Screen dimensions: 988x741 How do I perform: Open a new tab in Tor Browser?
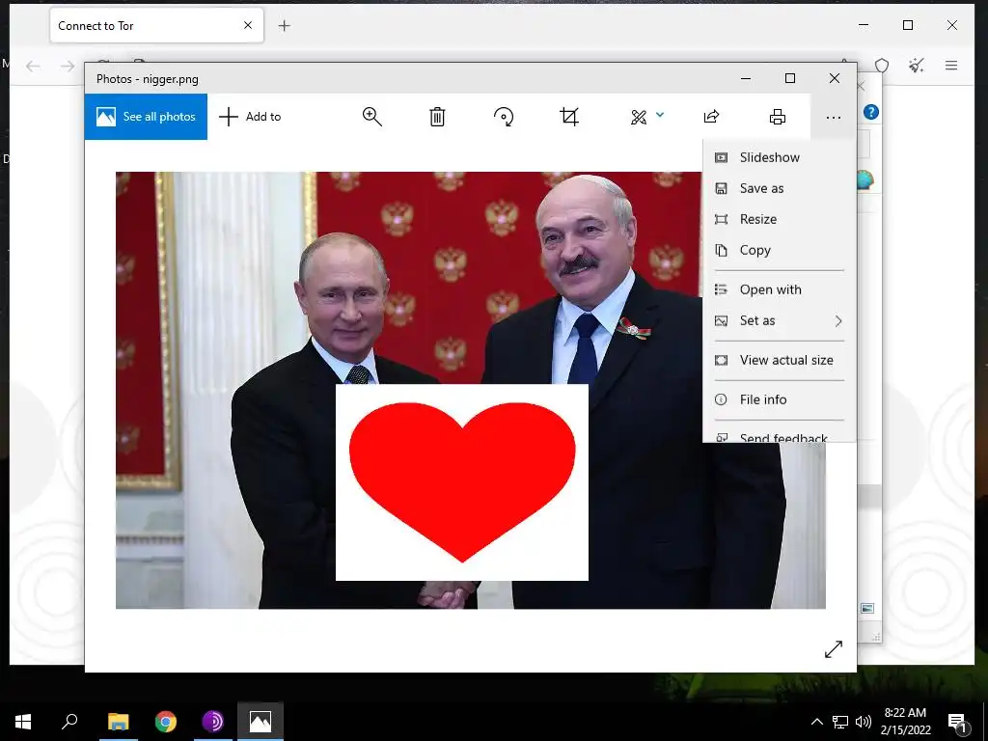(x=285, y=26)
